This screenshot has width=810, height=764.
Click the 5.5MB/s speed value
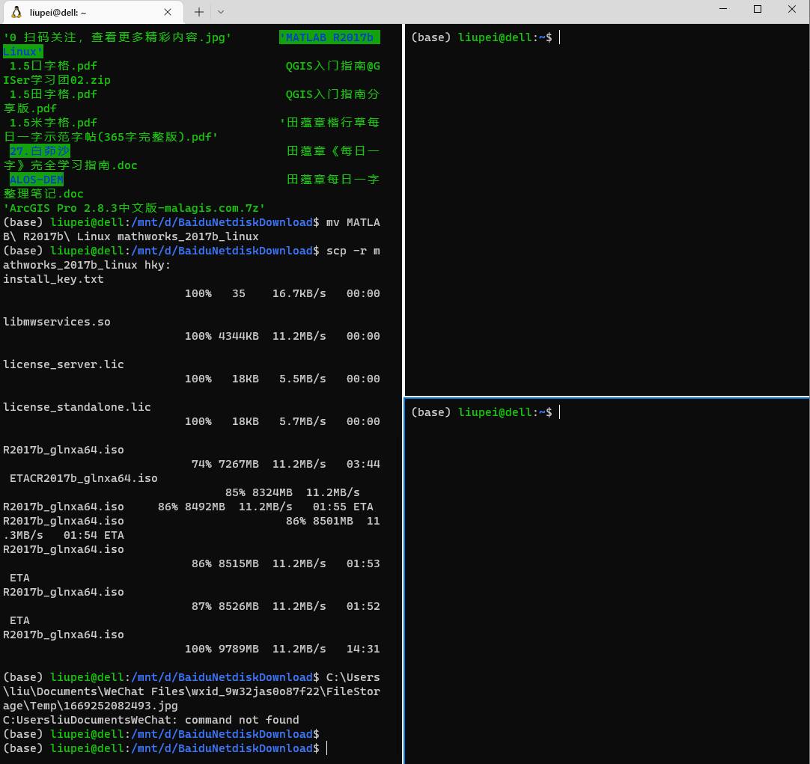[302, 379]
